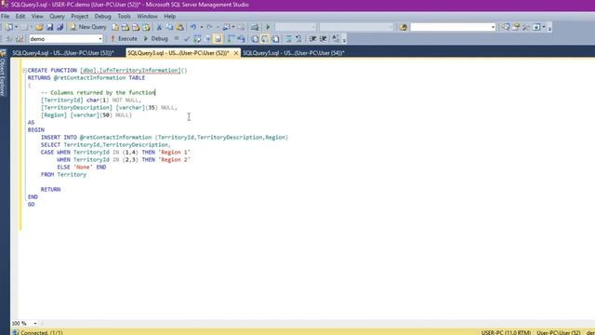
Task: Click the 'Connected. (1/1)' status text
Action: coord(42,332)
